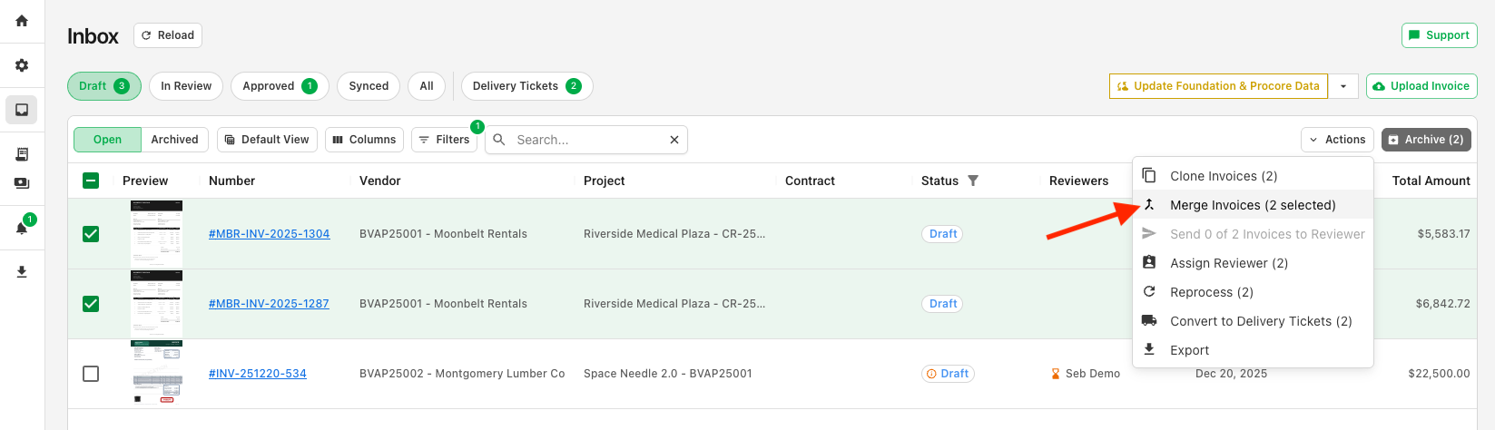The image size is (1495, 430).
Task: Choose Export menu entry
Action: (1253, 350)
